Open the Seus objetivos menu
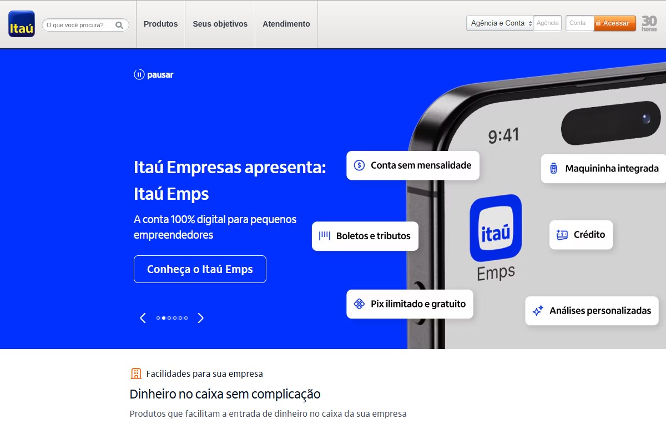Viewport: 666px width, 444px height. pos(220,24)
